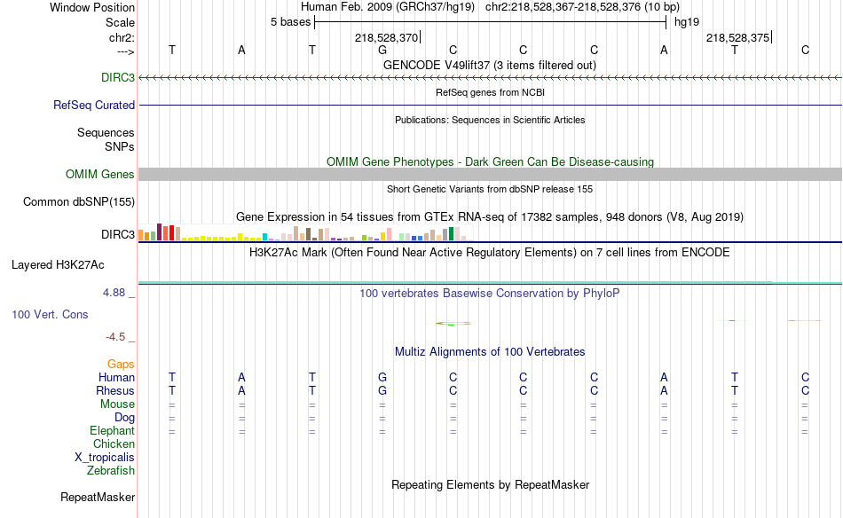The width and height of the screenshot is (843, 518).
Task: Click chr2:218,528,367-218,528,376 (10 bp) position text
Action: (x=582, y=7)
